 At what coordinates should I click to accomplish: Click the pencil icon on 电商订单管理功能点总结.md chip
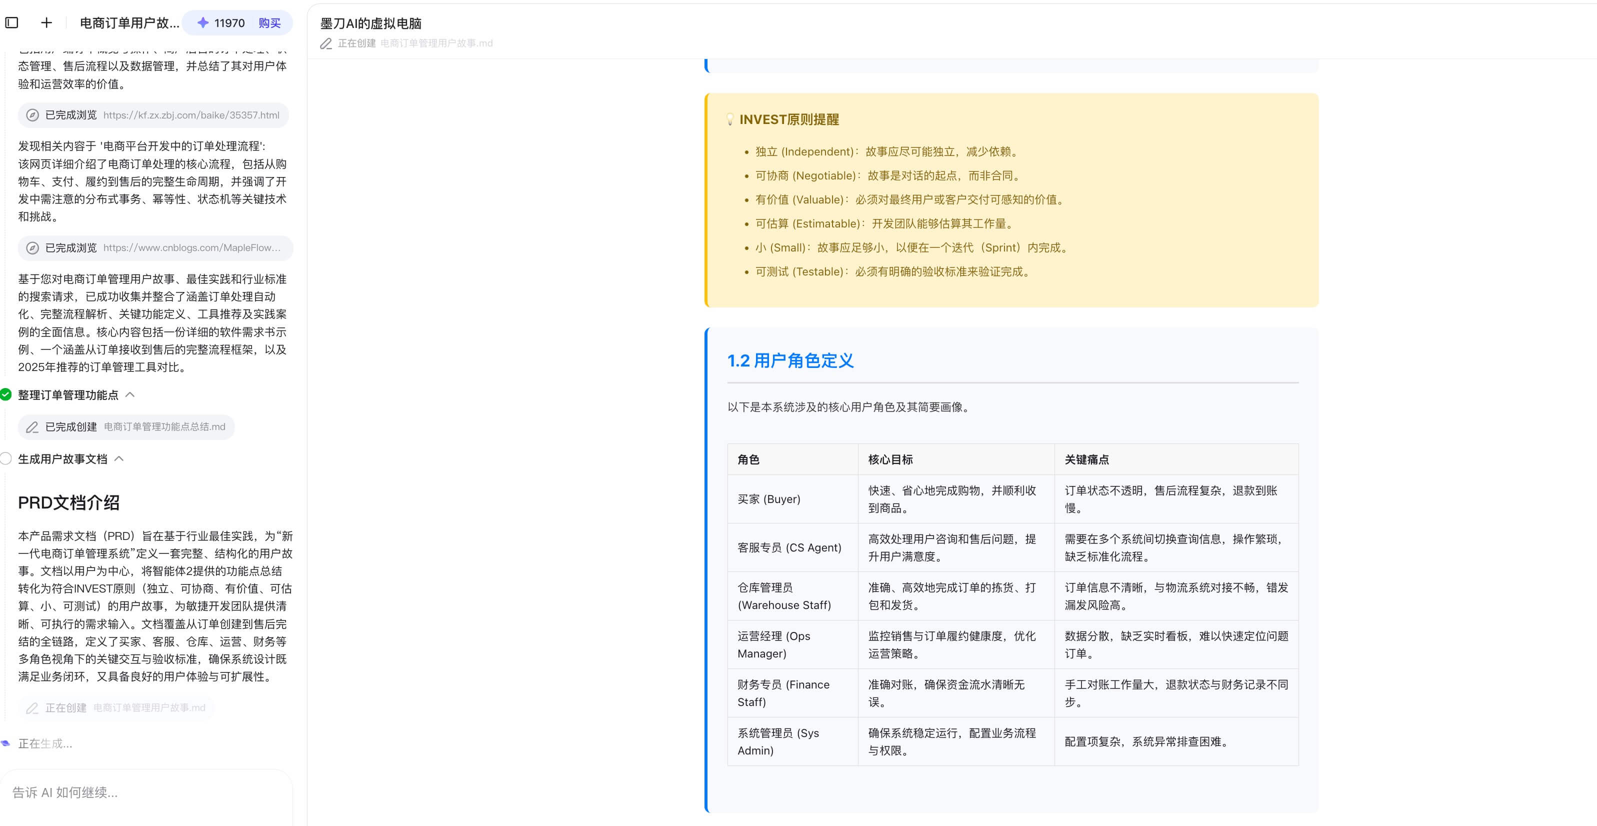point(32,426)
